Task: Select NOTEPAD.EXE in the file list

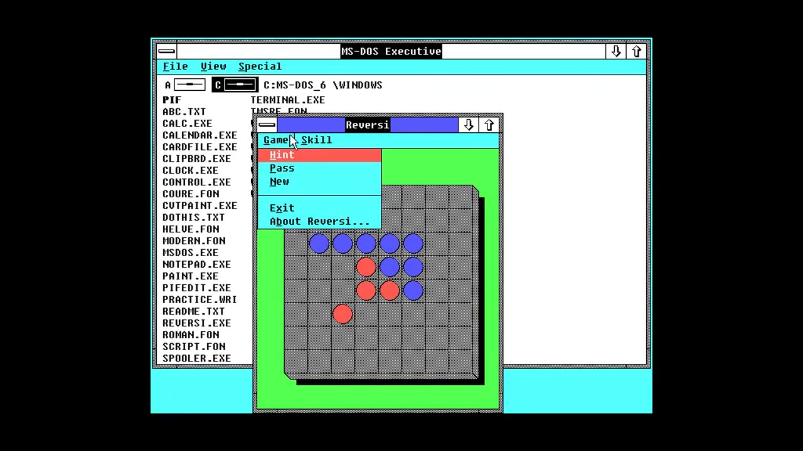Action: (x=197, y=264)
